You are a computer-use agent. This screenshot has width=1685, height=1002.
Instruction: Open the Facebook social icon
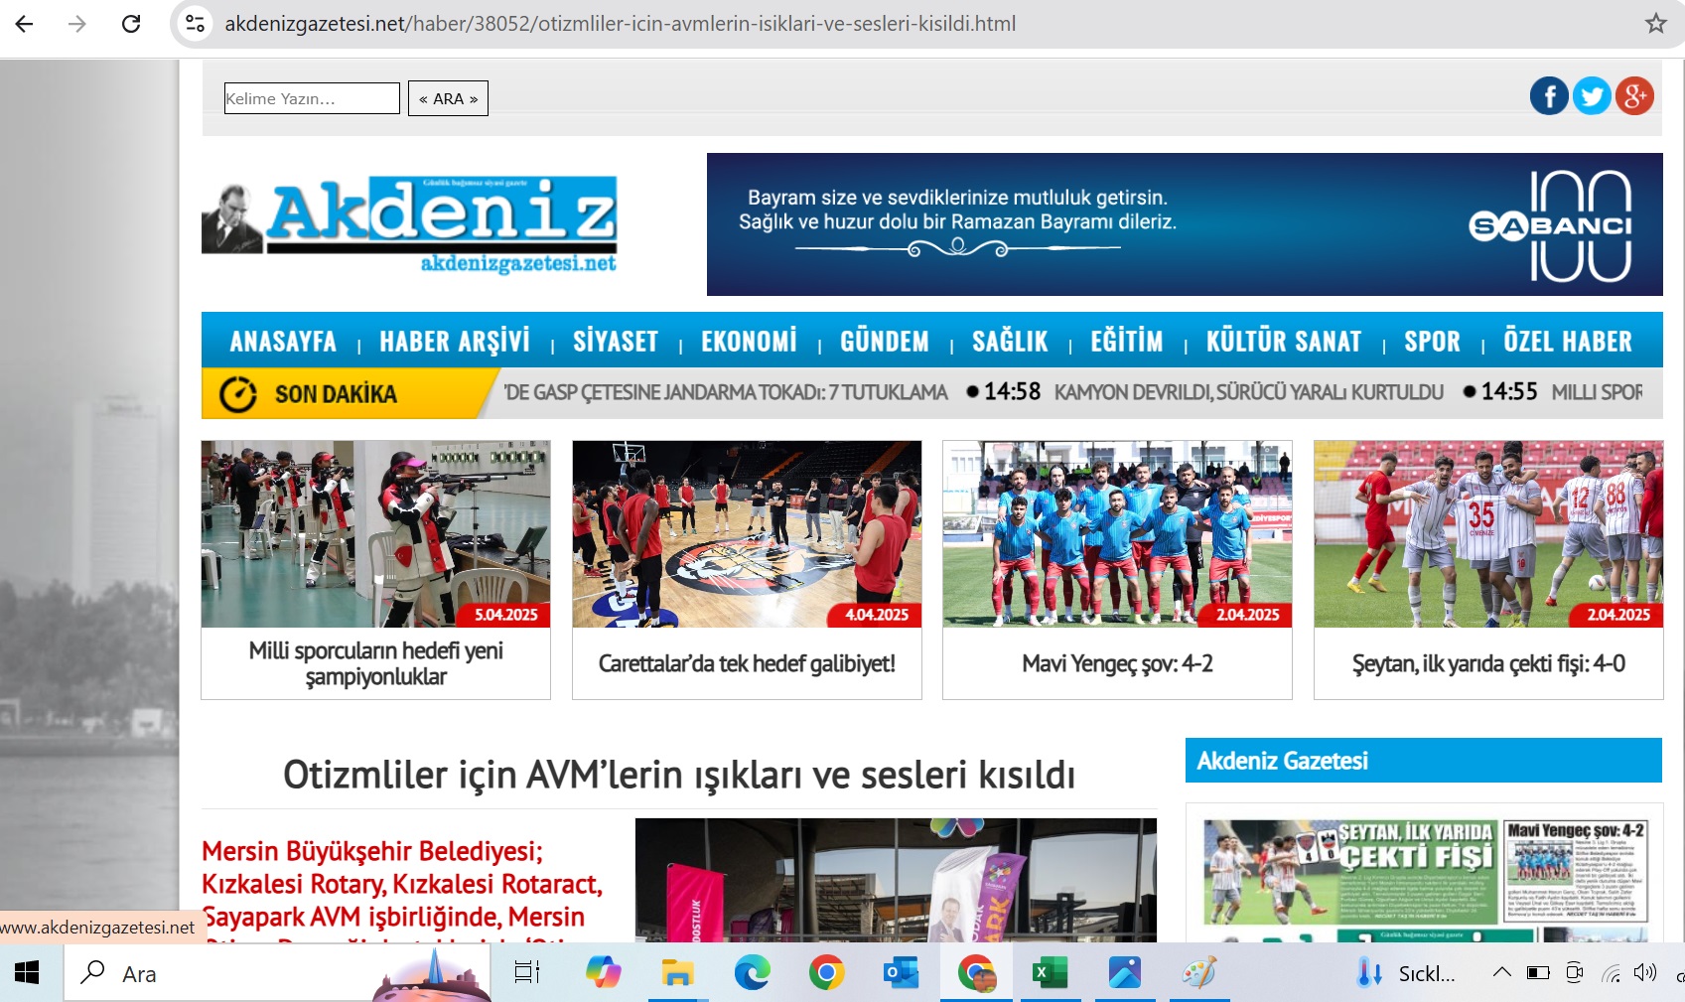pyautogui.click(x=1549, y=96)
